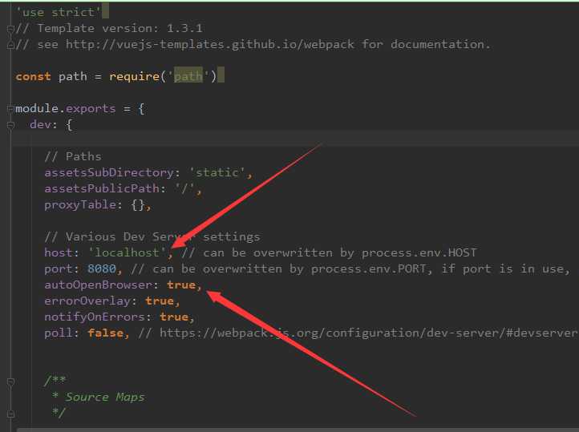Viewport: 579px width, 432px height.
Task: Click the false value of poll
Action: point(105,333)
